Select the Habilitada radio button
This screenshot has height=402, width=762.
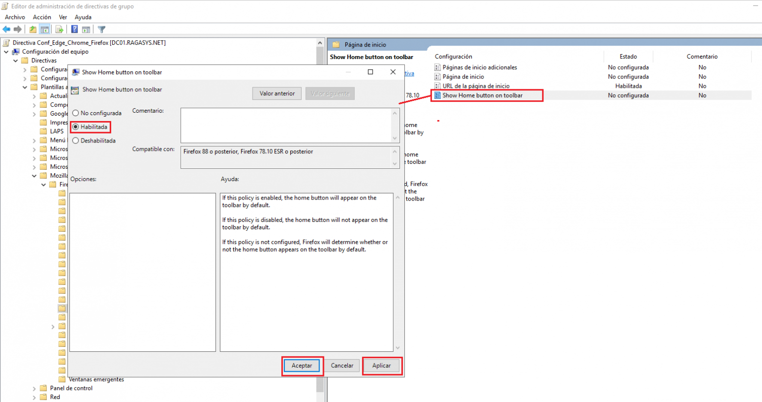click(75, 127)
